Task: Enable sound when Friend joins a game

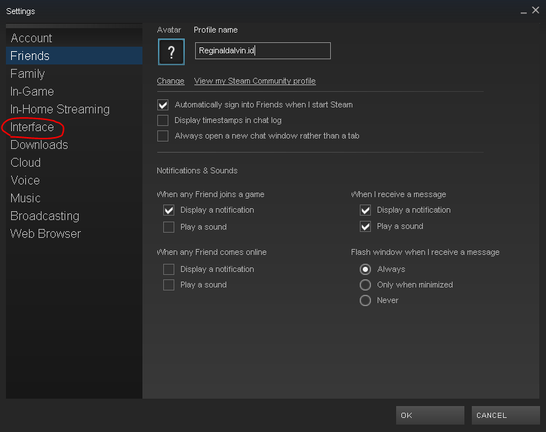Action: tap(169, 227)
